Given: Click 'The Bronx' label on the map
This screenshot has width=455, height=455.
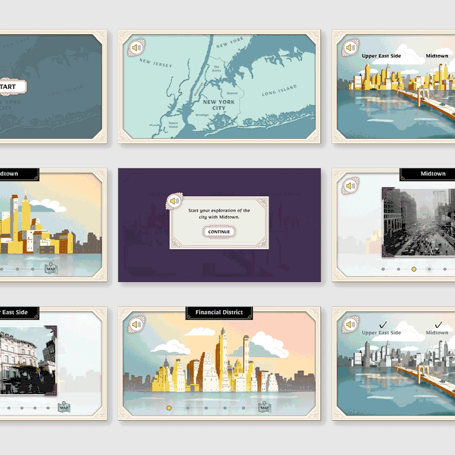Looking at the screenshot, I should (x=217, y=68).
